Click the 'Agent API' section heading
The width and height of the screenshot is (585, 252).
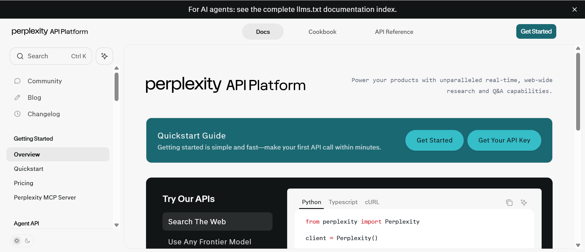click(x=26, y=223)
